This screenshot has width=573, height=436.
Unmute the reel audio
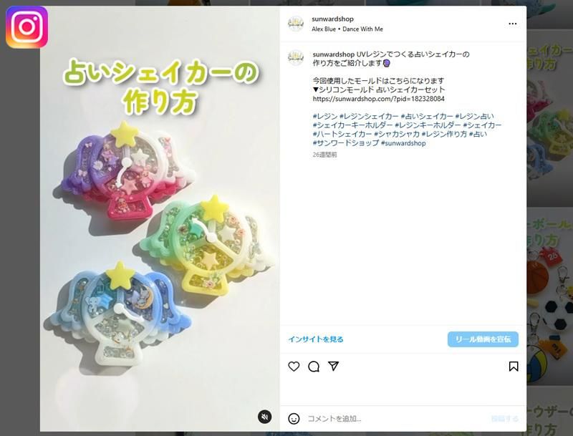[264, 417]
